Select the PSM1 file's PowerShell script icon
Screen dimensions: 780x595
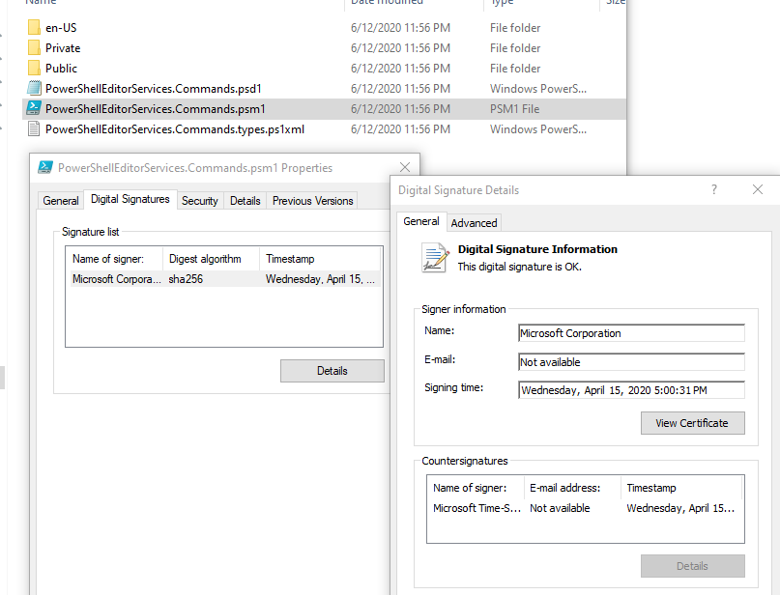coord(33,108)
